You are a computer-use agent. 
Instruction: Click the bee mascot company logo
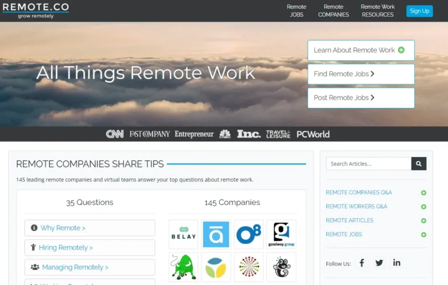pyautogui.click(x=281, y=267)
